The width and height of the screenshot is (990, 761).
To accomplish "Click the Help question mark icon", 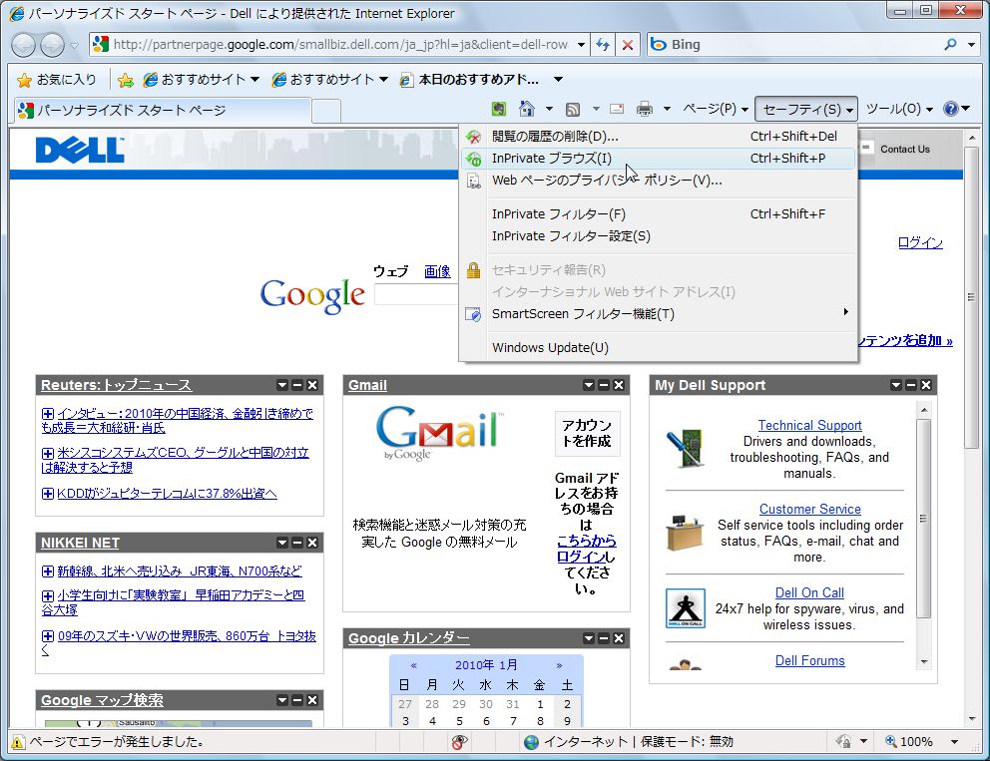I will [x=951, y=109].
